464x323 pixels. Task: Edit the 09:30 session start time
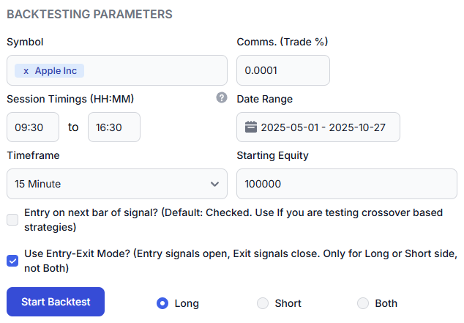tap(33, 127)
